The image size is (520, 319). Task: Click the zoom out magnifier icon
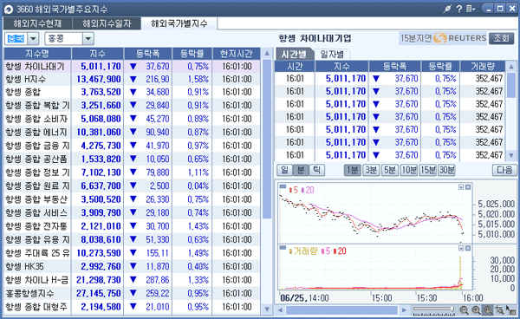(464, 310)
